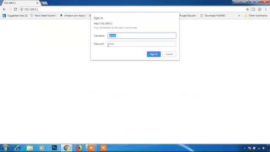
Task: Click the Username input field
Action: point(142,35)
